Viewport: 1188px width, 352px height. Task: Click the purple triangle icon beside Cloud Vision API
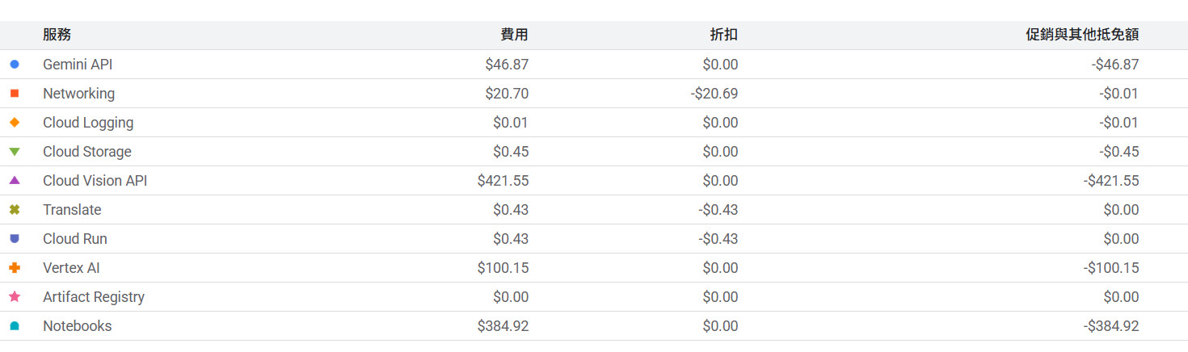[x=15, y=181]
